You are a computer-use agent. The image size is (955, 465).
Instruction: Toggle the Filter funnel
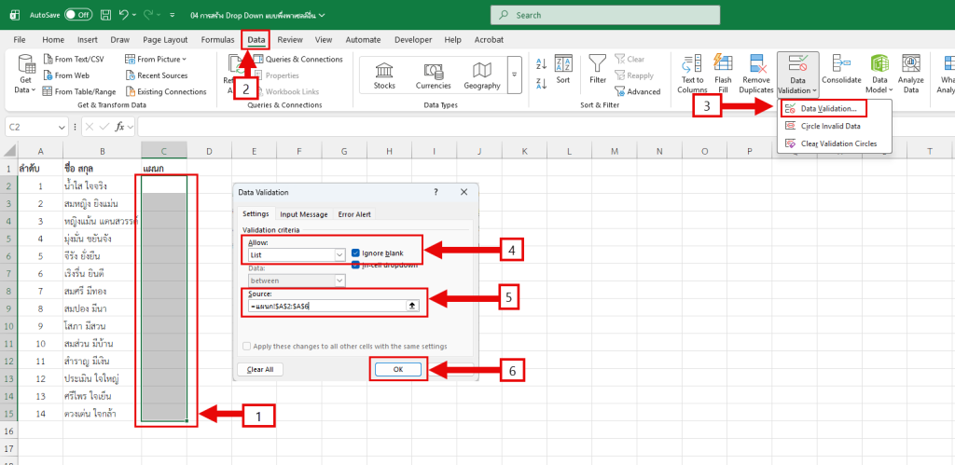click(598, 69)
